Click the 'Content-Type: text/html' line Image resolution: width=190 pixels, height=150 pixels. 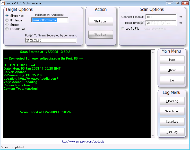pos(21,89)
